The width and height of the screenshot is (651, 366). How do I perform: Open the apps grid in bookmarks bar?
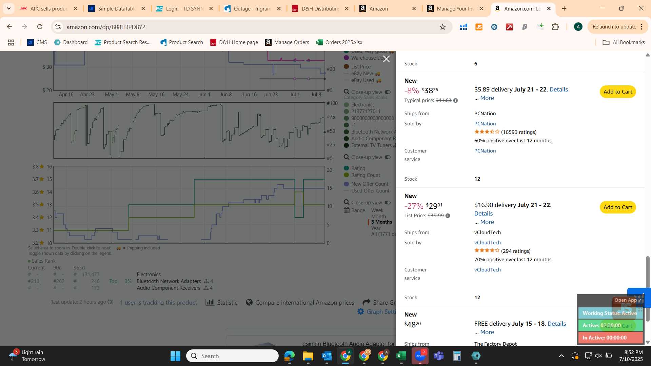11,42
